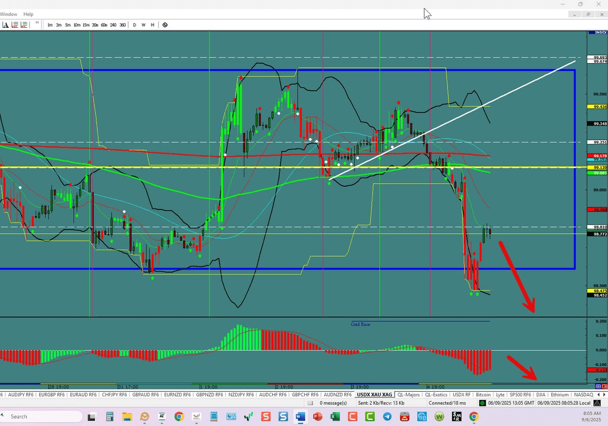Image resolution: width=608 pixels, height=426 pixels.
Task: Switch to the Bitcoin symbol tab
Action: (x=483, y=394)
